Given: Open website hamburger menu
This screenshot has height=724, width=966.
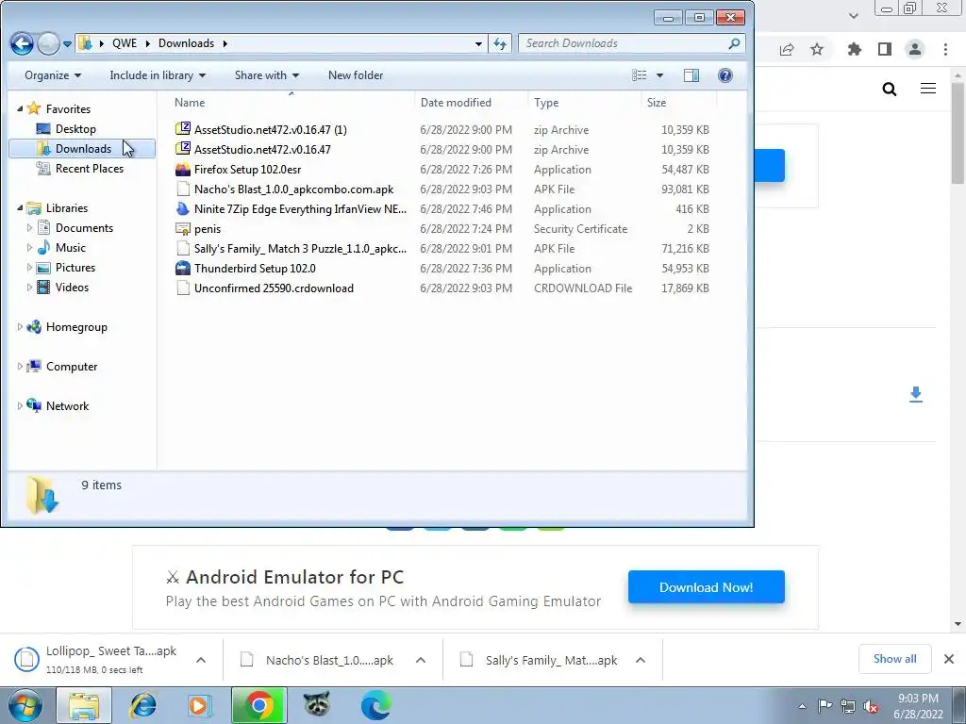Looking at the screenshot, I should coord(928,89).
